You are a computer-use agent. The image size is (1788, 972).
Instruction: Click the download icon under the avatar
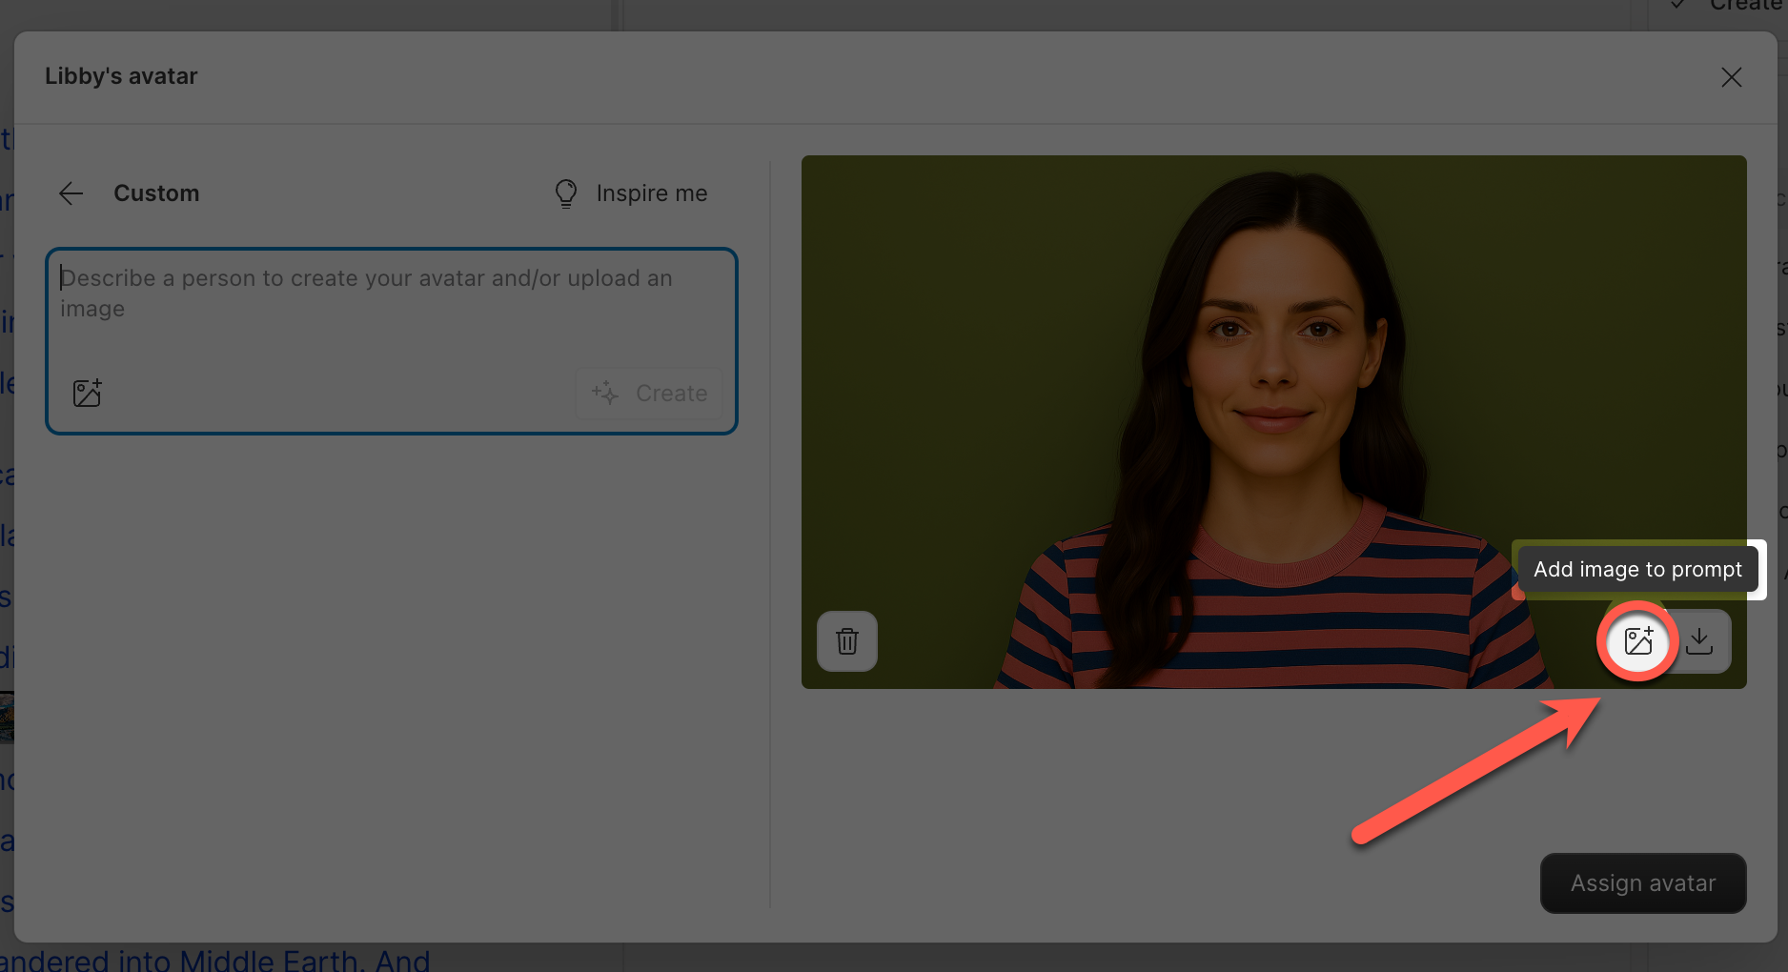click(1700, 641)
